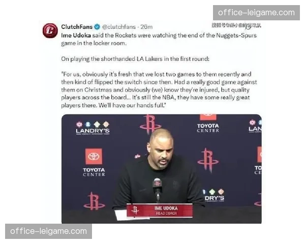The height and width of the screenshot is (244, 305).
Task: Click the bottom office-leigame.com watermark
Action: click(49, 231)
